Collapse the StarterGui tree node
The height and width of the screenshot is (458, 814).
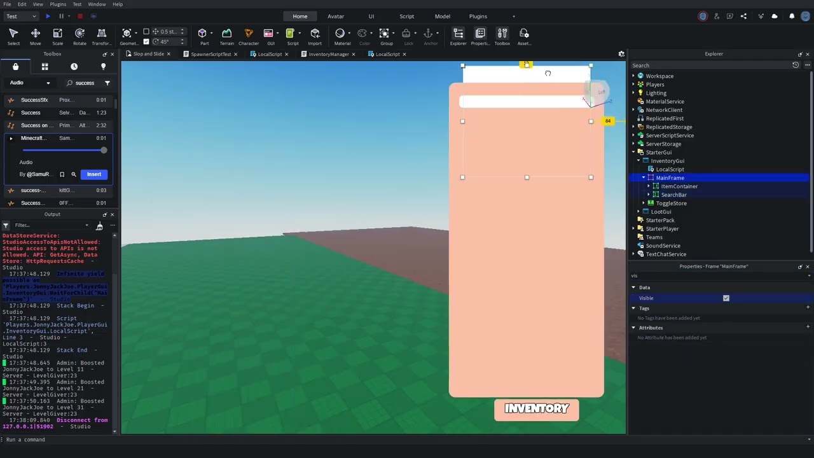click(x=633, y=153)
